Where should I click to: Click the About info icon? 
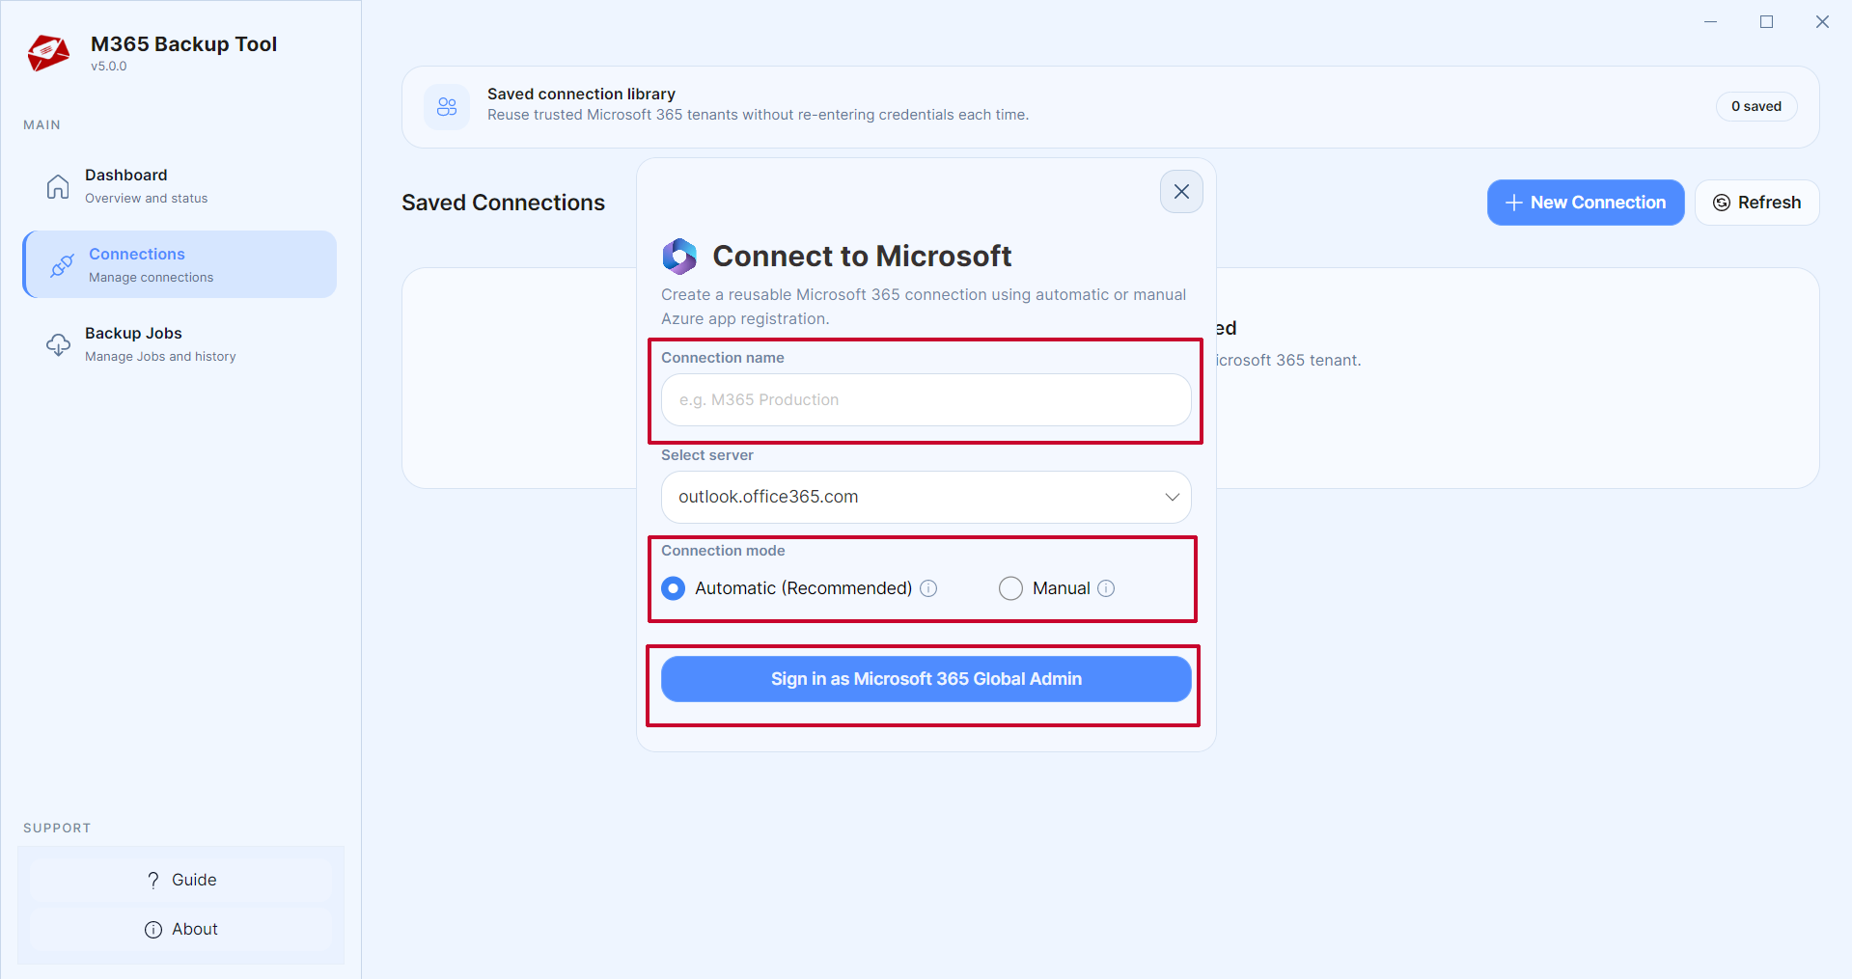point(153,929)
